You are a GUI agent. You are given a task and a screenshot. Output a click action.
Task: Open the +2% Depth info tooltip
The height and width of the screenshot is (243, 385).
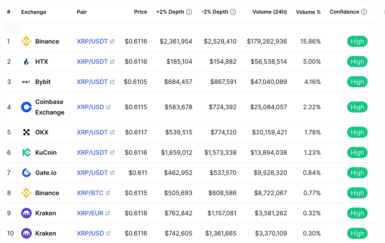(x=189, y=12)
